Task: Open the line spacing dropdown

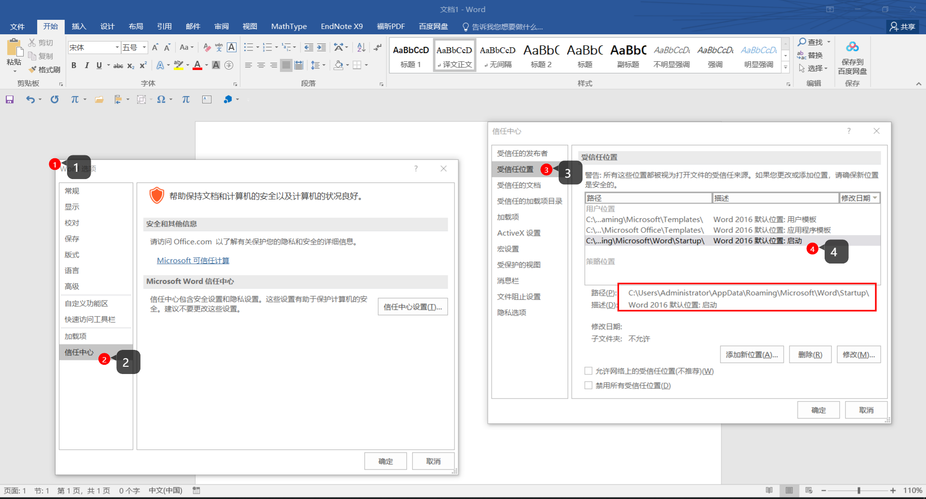Action: tap(318, 65)
